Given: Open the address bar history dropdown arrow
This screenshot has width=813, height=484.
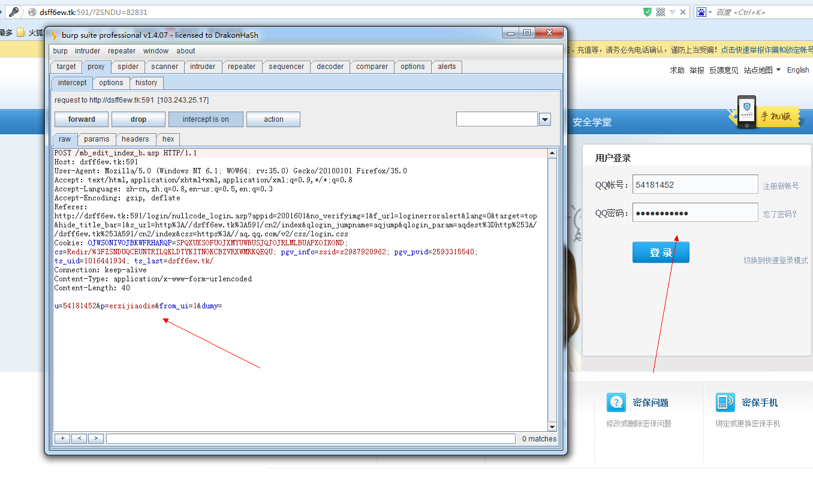Looking at the screenshot, I should [673, 12].
